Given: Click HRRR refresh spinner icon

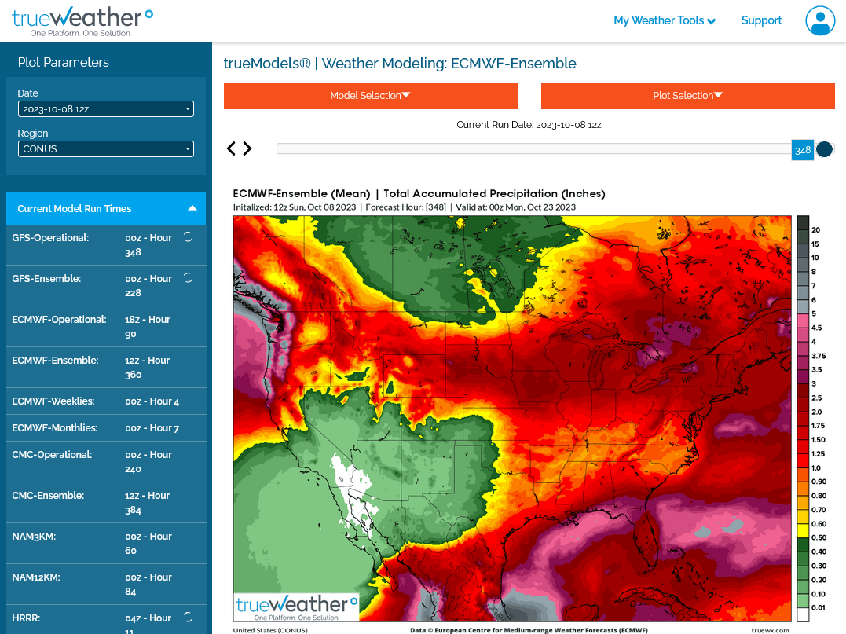Looking at the screenshot, I should point(188,617).
